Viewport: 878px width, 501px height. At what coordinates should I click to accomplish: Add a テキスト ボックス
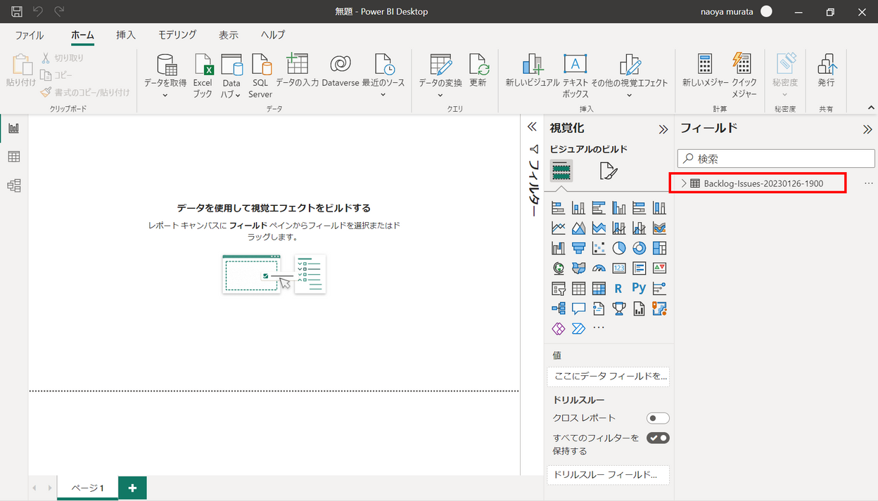pyautogui.click(x=575, y=76)
